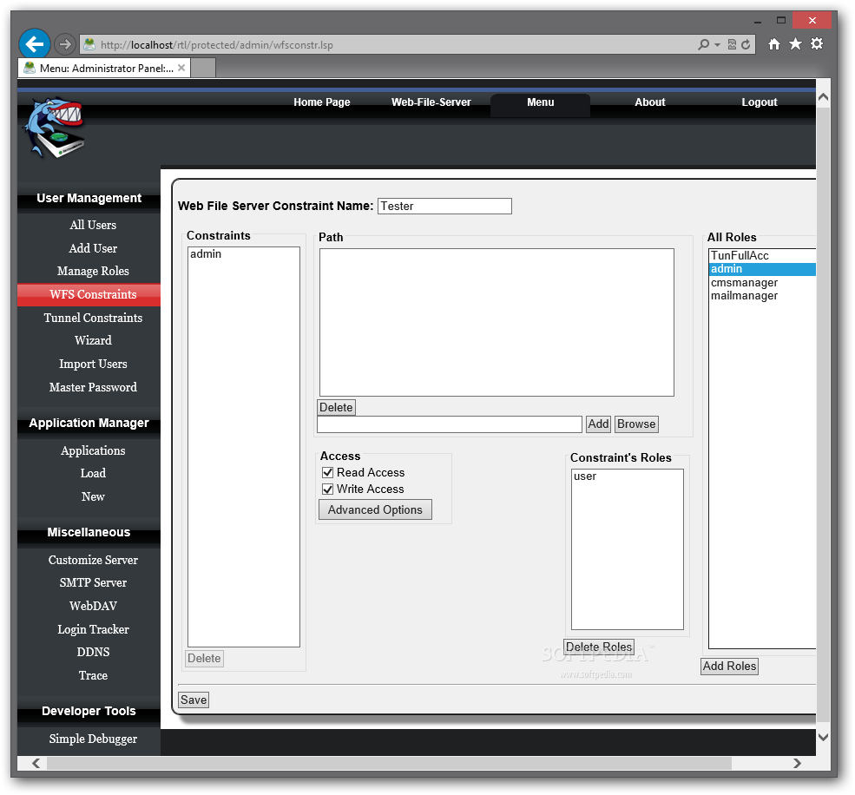
Task: Open Advanced Options
Action: point(375,509)
